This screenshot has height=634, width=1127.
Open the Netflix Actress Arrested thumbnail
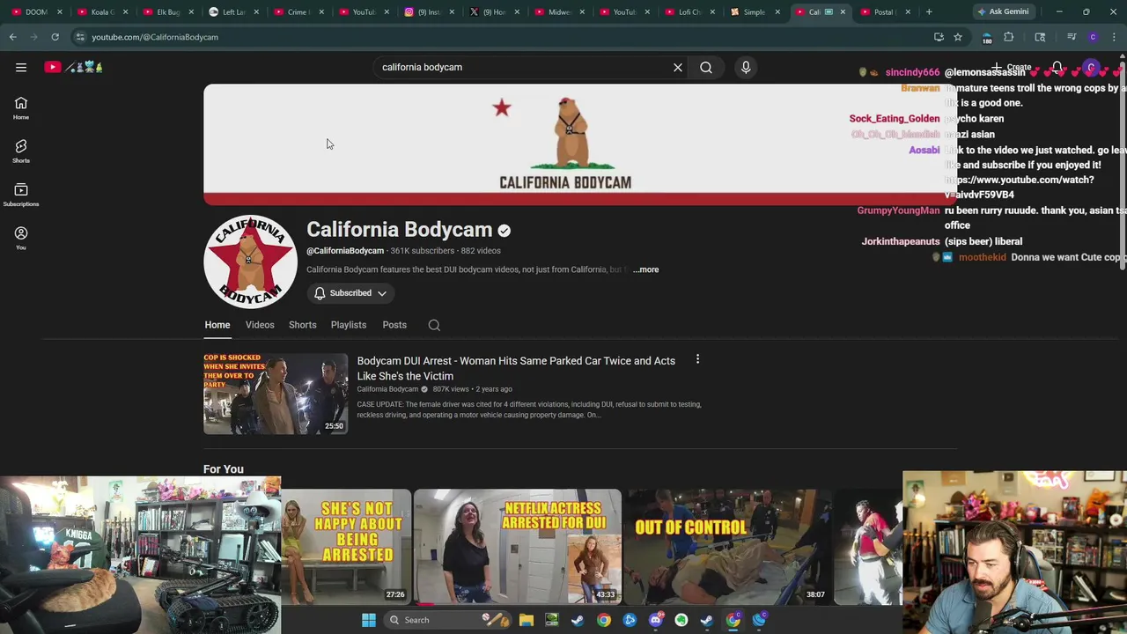coord(518,547)
